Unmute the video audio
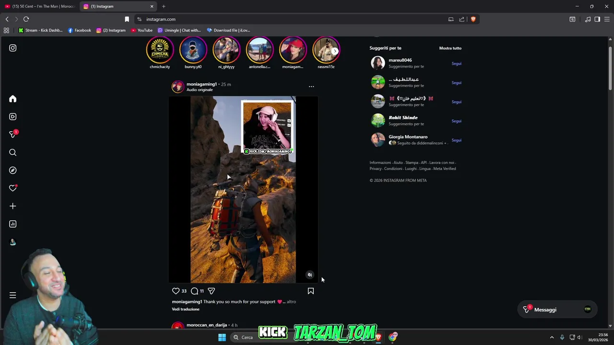Image resolution: width=614 pixels, height=345 pixels. coord(310,275)
